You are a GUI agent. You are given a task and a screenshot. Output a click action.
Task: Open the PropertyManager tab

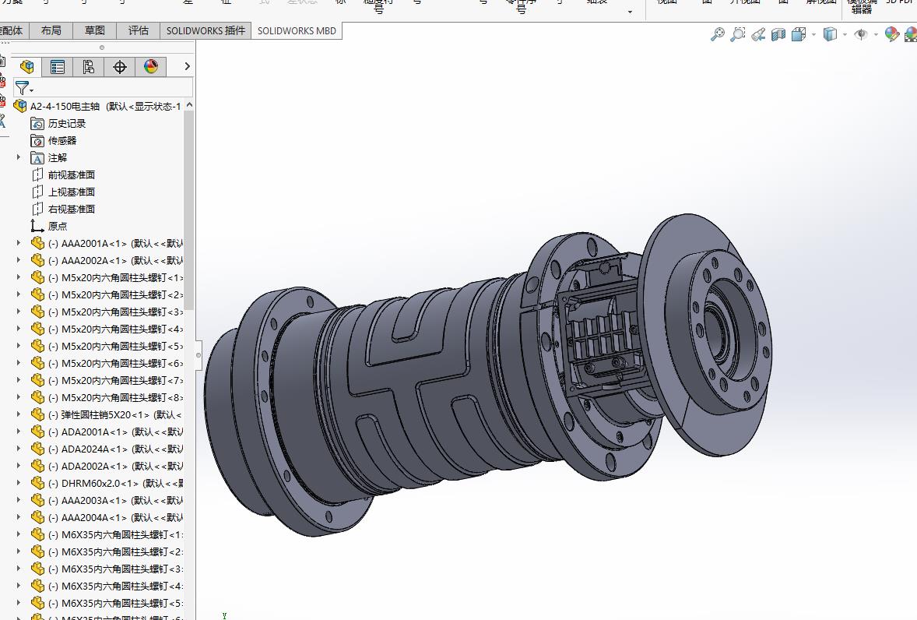[58, 67]
